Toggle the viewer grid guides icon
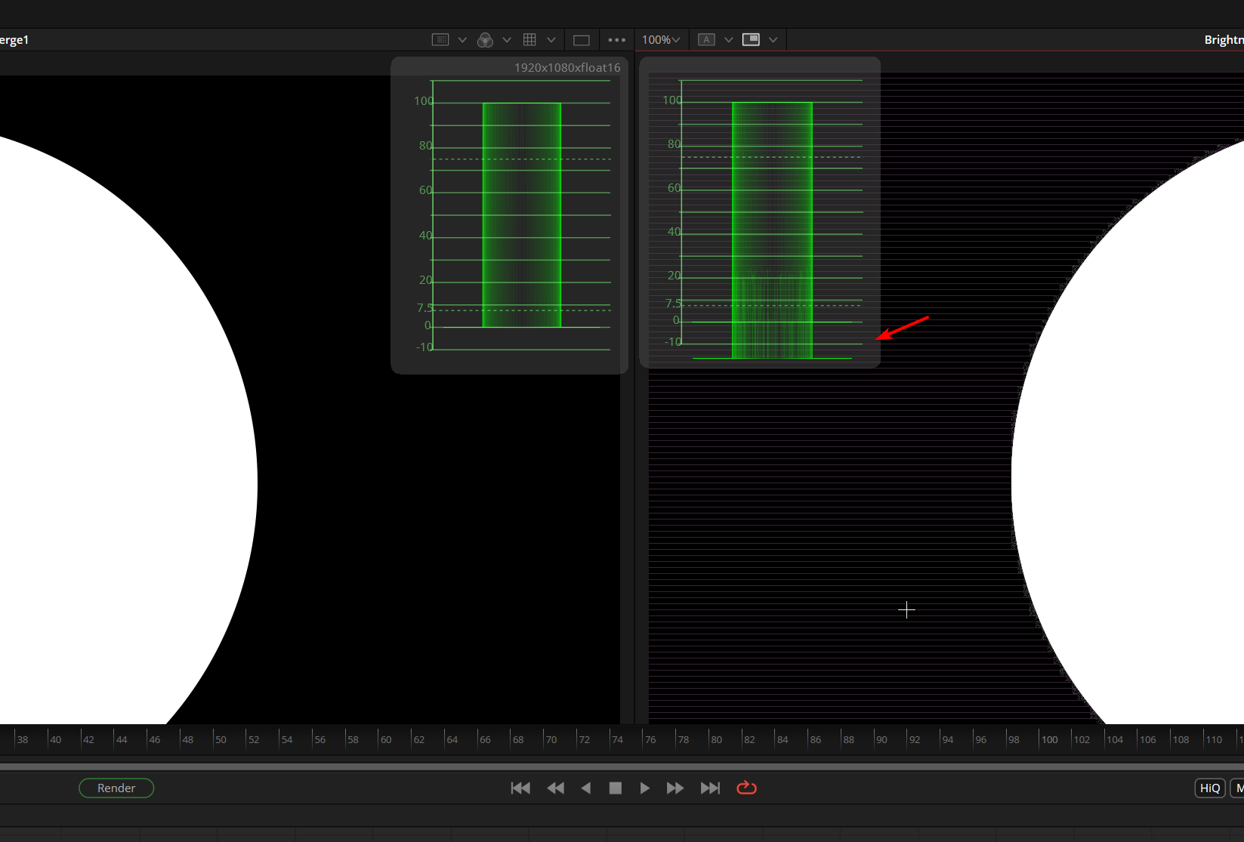 coord(529,40)
